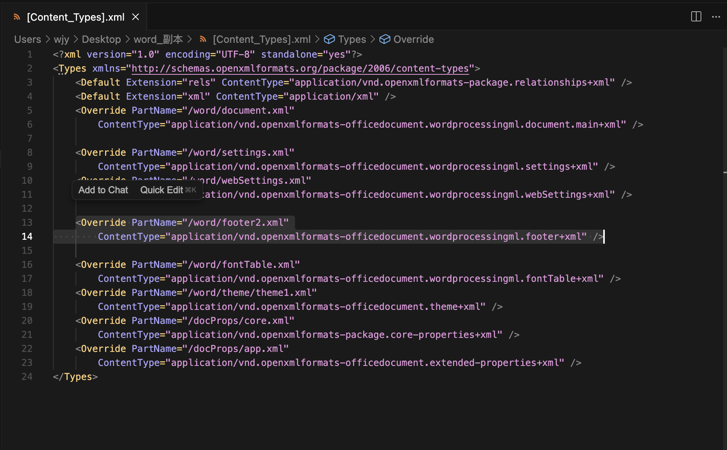Screen dimensions: 727x450
Task: Close the [Content_Types].xml tab
Action: point(135,17)
